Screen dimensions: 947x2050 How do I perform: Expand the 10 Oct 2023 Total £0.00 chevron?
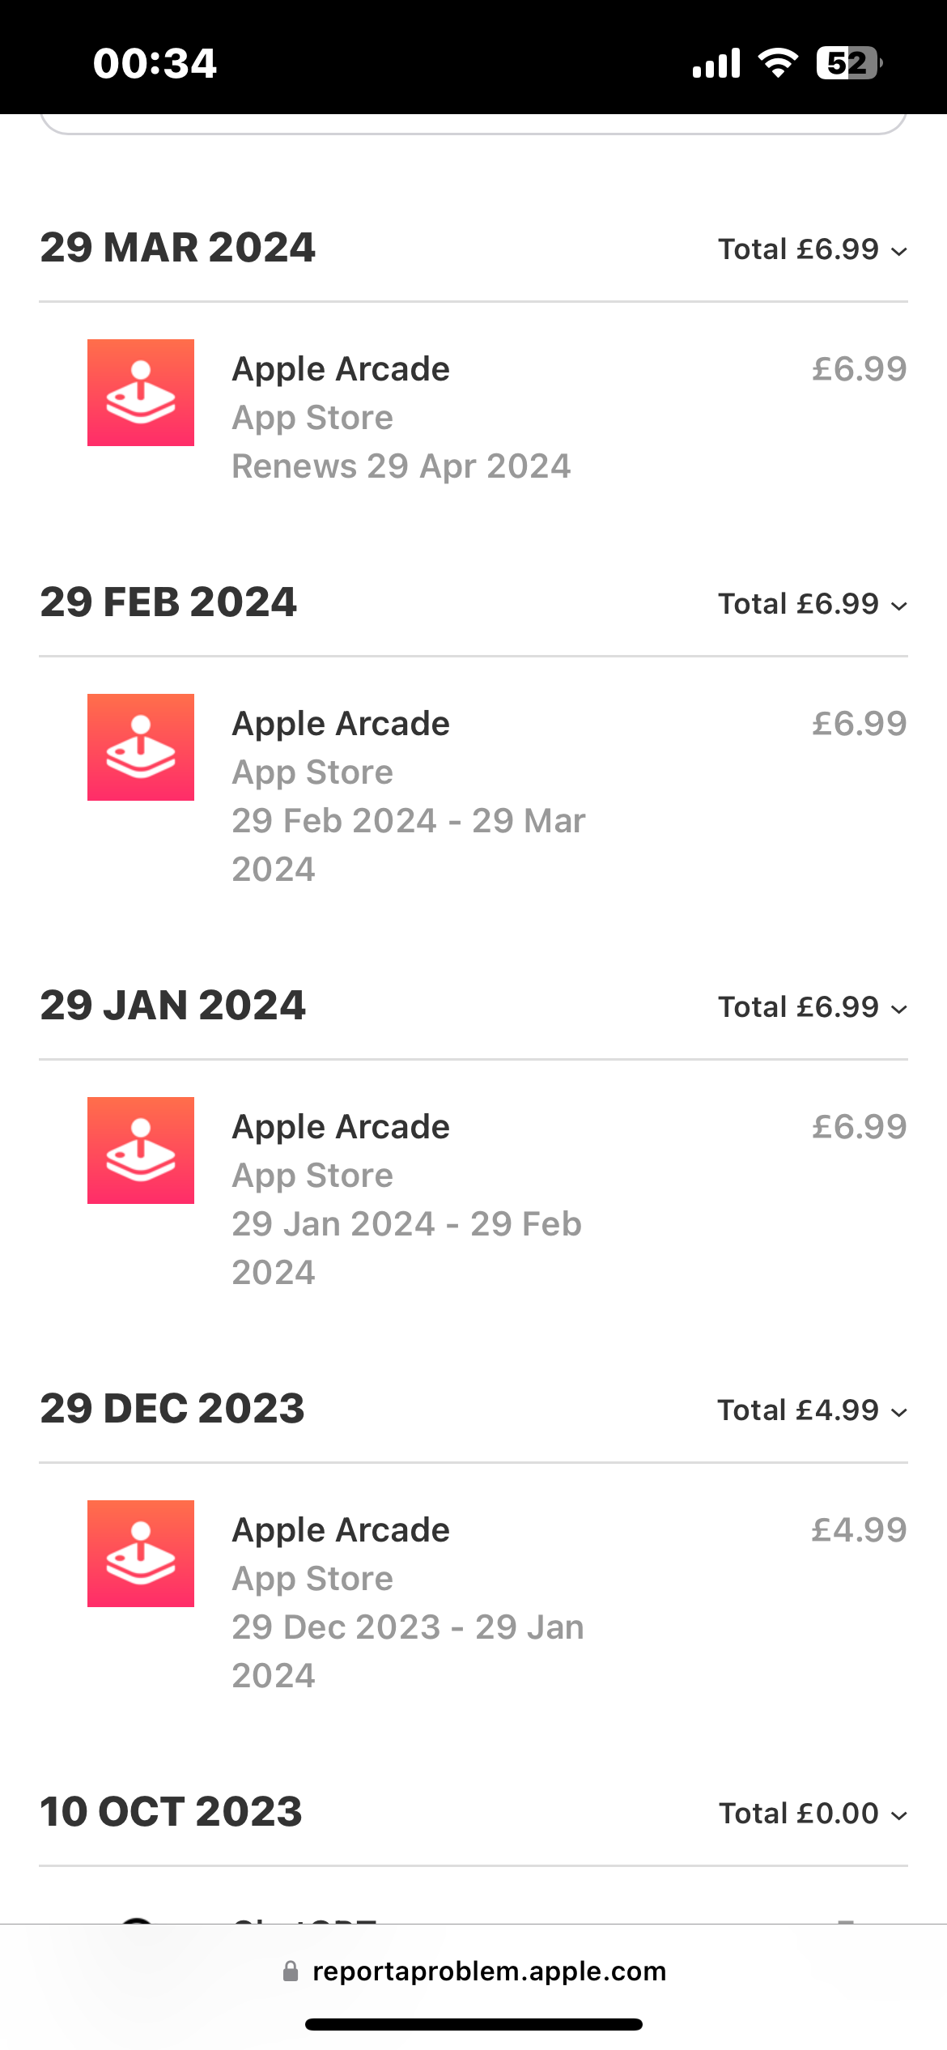coord(898,1815)
